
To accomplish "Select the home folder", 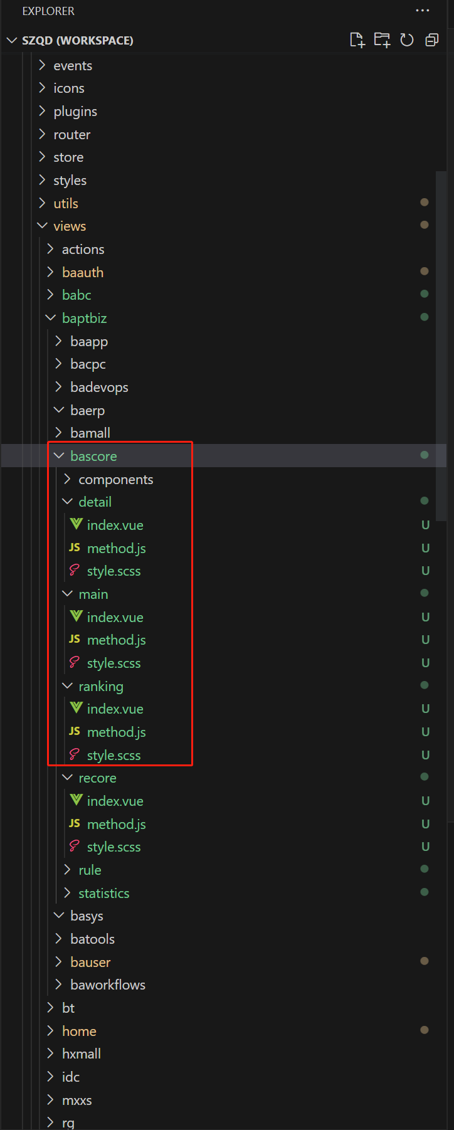I will (x=79, y=1032).
